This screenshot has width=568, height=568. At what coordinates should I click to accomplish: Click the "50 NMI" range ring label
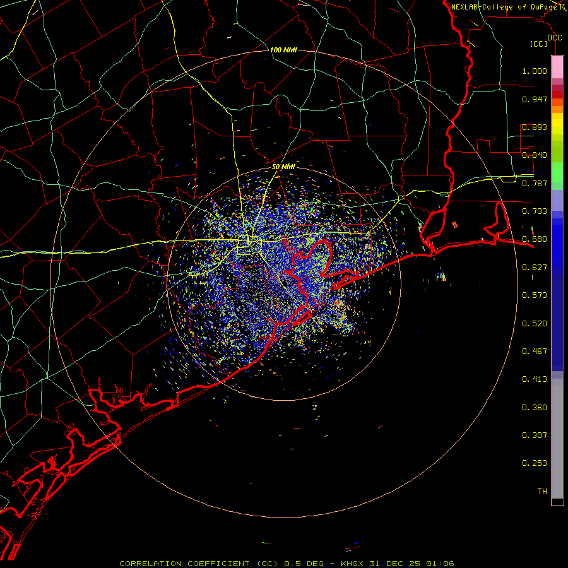[283, 167]
